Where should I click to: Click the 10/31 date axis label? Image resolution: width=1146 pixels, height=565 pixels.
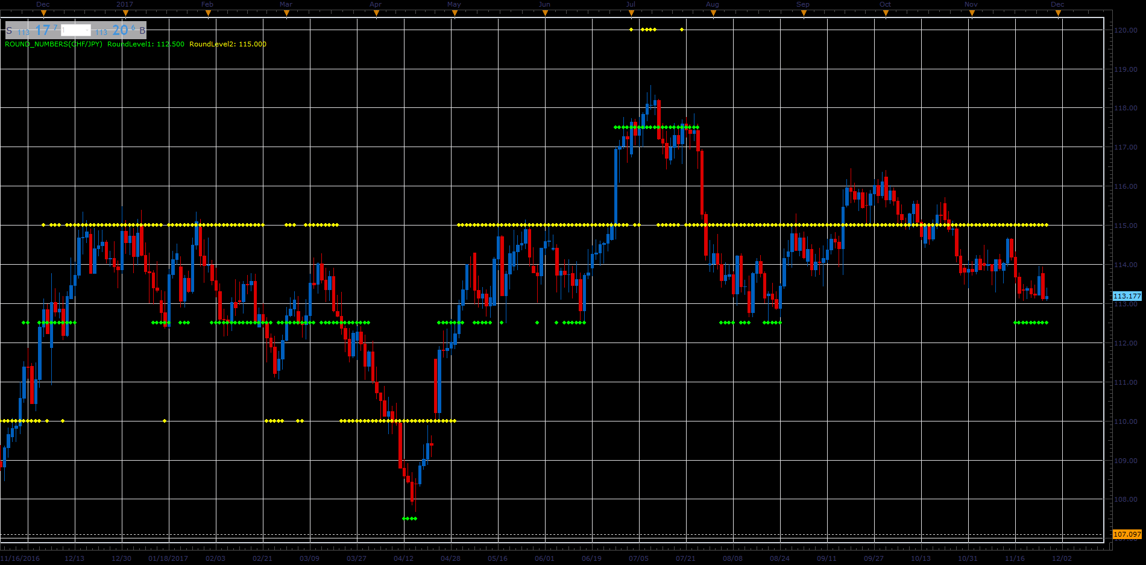968,558
